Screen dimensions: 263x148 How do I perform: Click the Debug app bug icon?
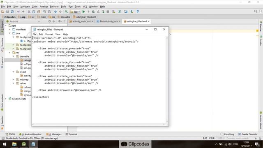coord(93,12)
